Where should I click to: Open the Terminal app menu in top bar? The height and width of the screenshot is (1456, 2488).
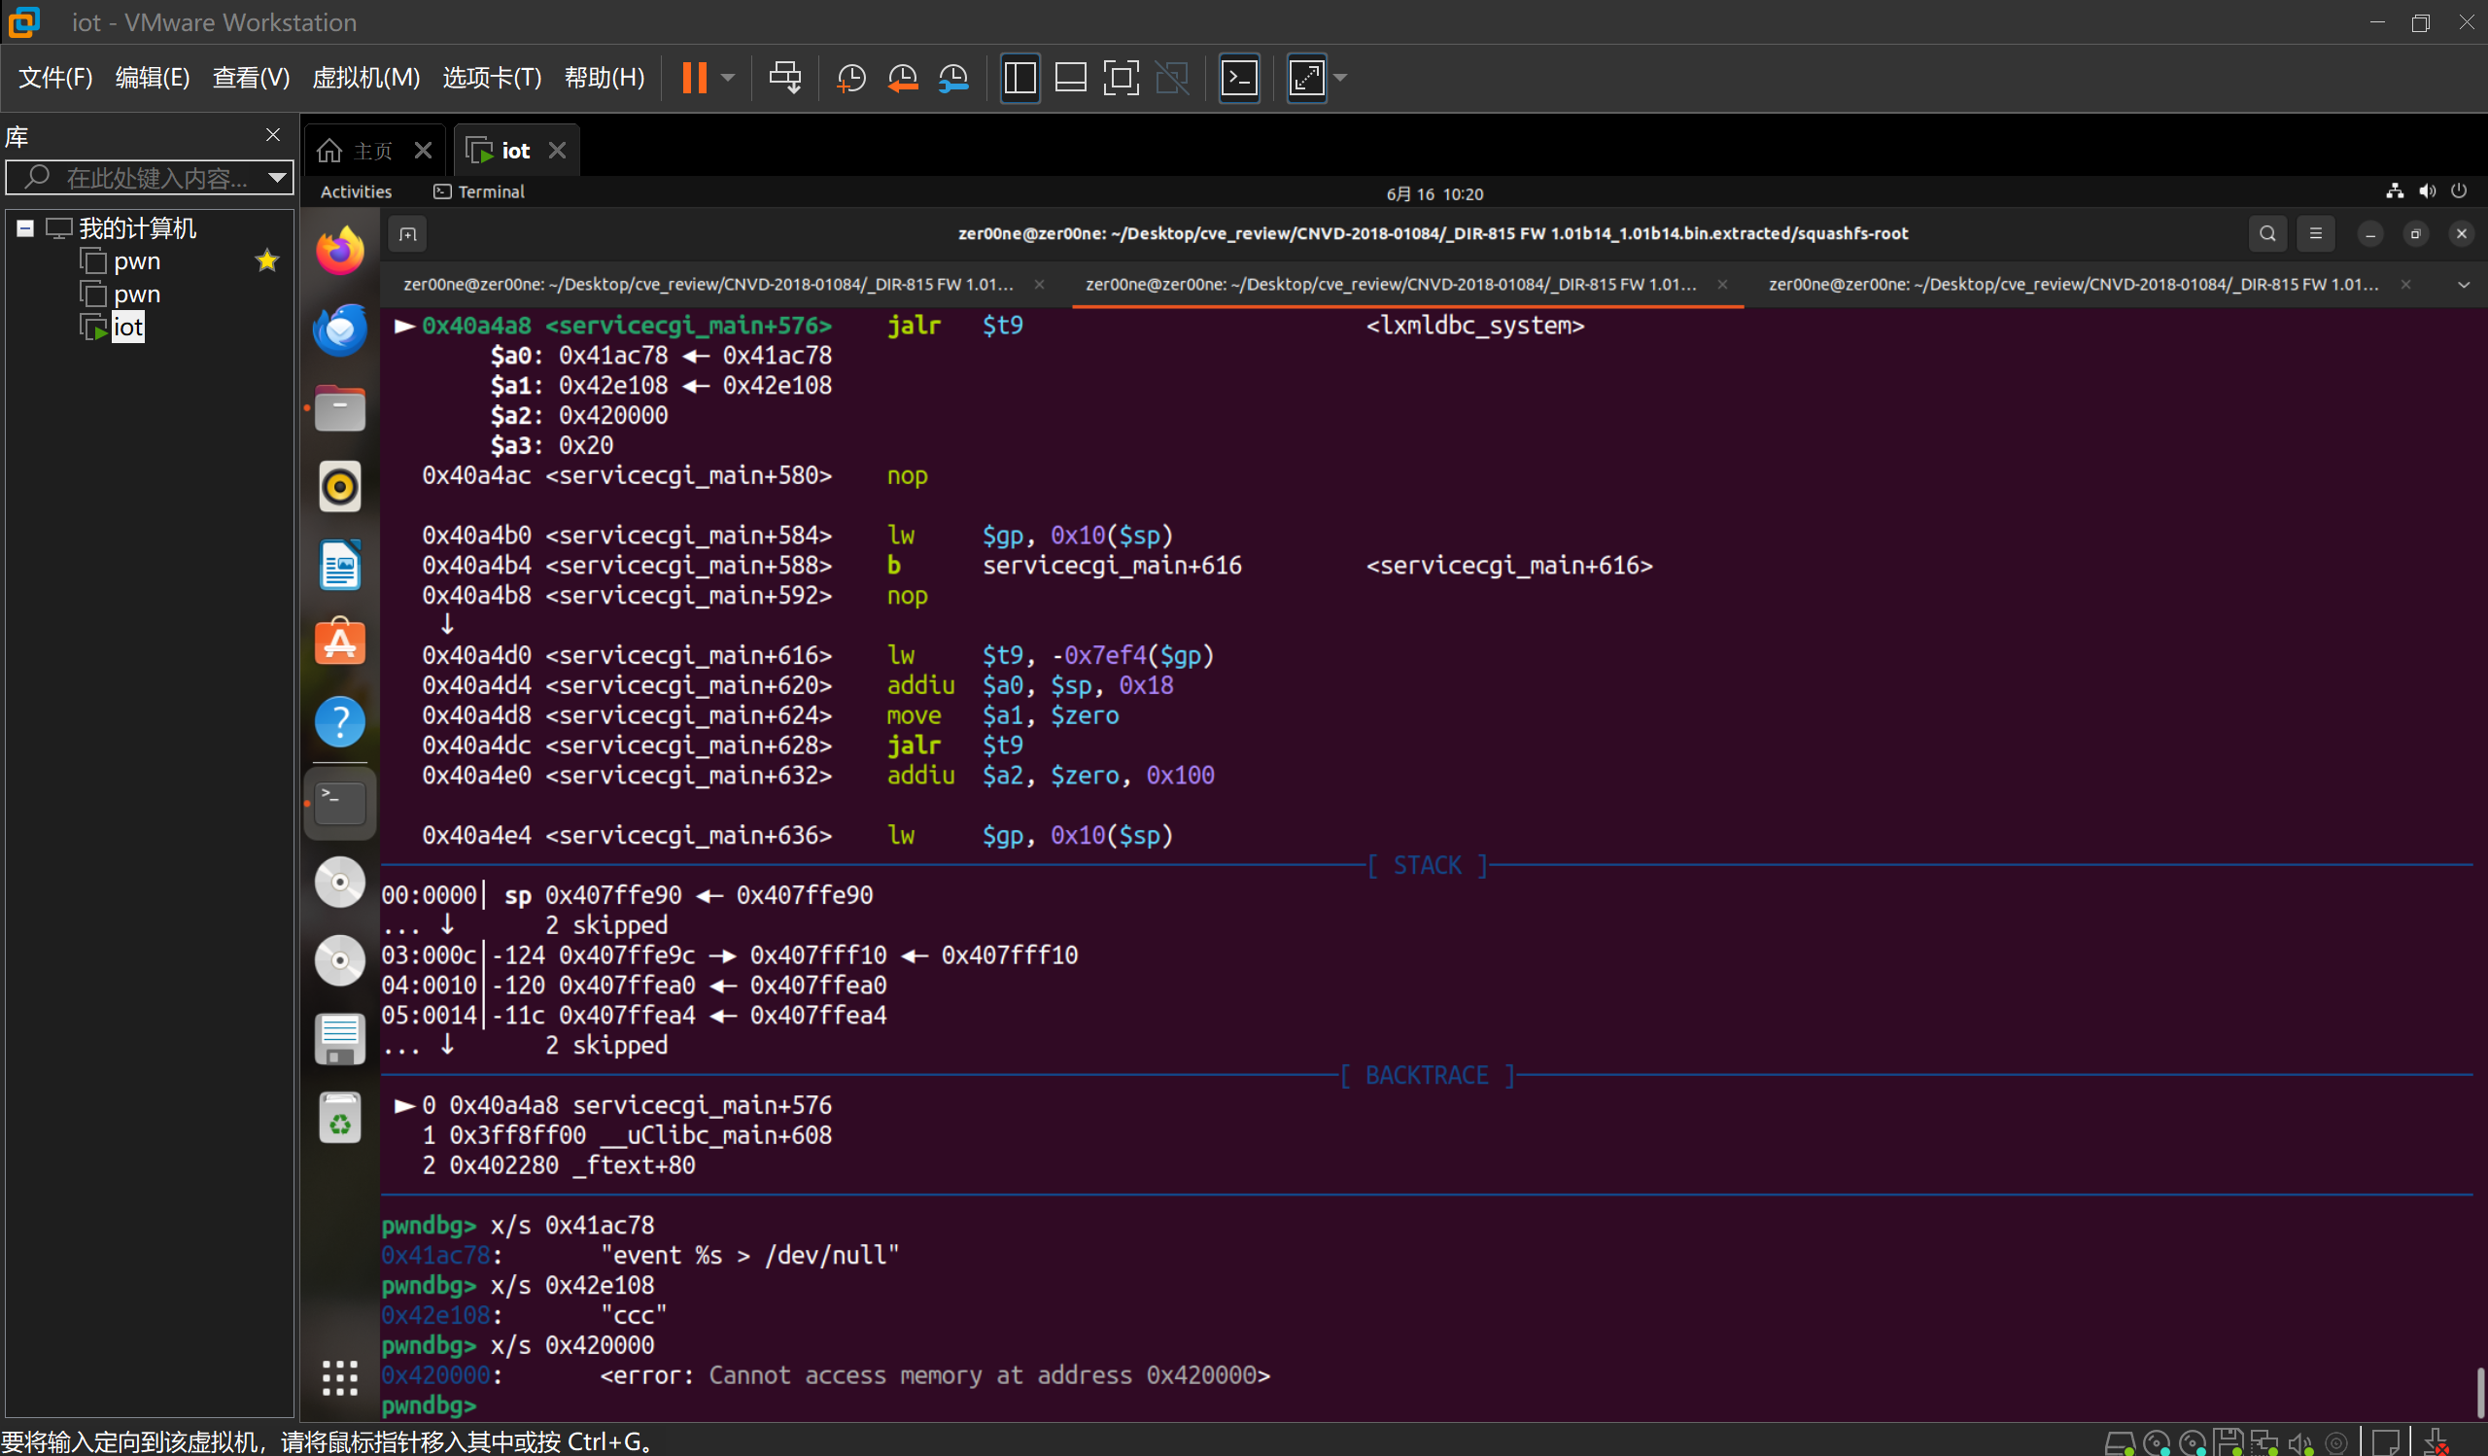pos(480,191)
